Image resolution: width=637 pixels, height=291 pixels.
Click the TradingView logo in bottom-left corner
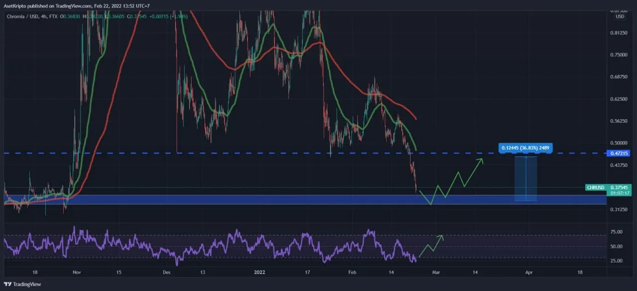[x=22, y=284]
